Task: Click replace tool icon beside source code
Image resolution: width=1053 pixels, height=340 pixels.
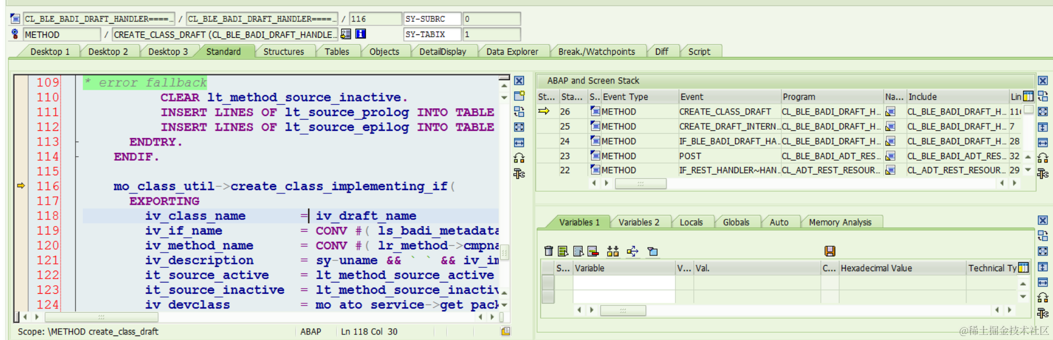Action: click(519, 112)
